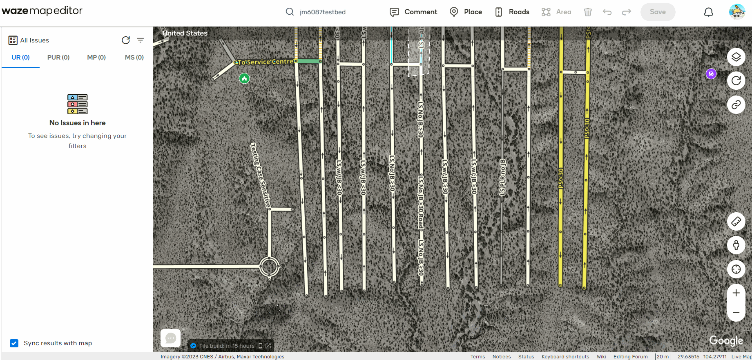
Task: Open the notifications bell
Action: 709,12
